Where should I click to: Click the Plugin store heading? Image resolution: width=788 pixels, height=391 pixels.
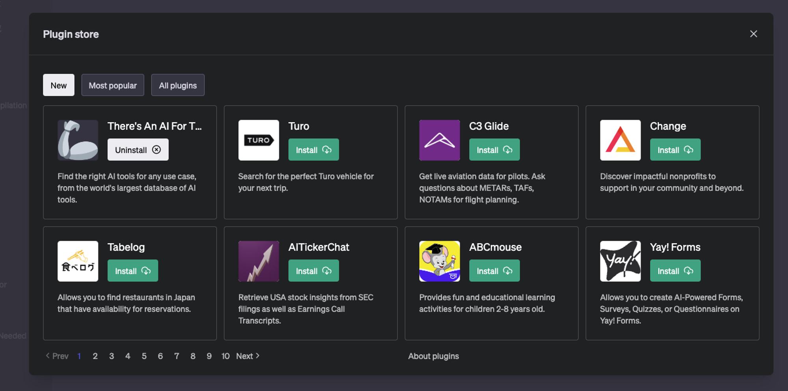click(x=71, y=34)
